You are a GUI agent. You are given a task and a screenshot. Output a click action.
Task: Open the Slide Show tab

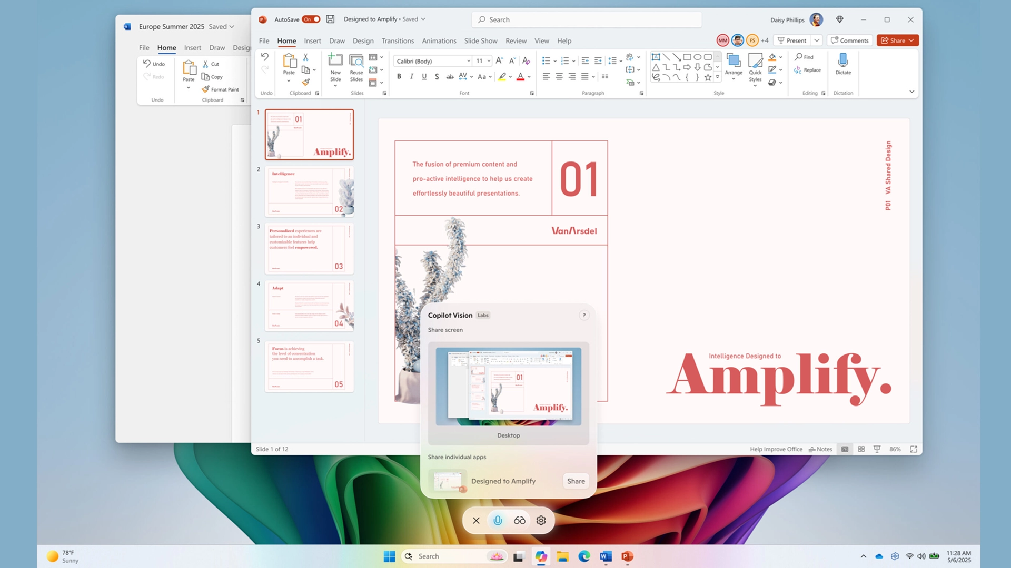(480, 41)
